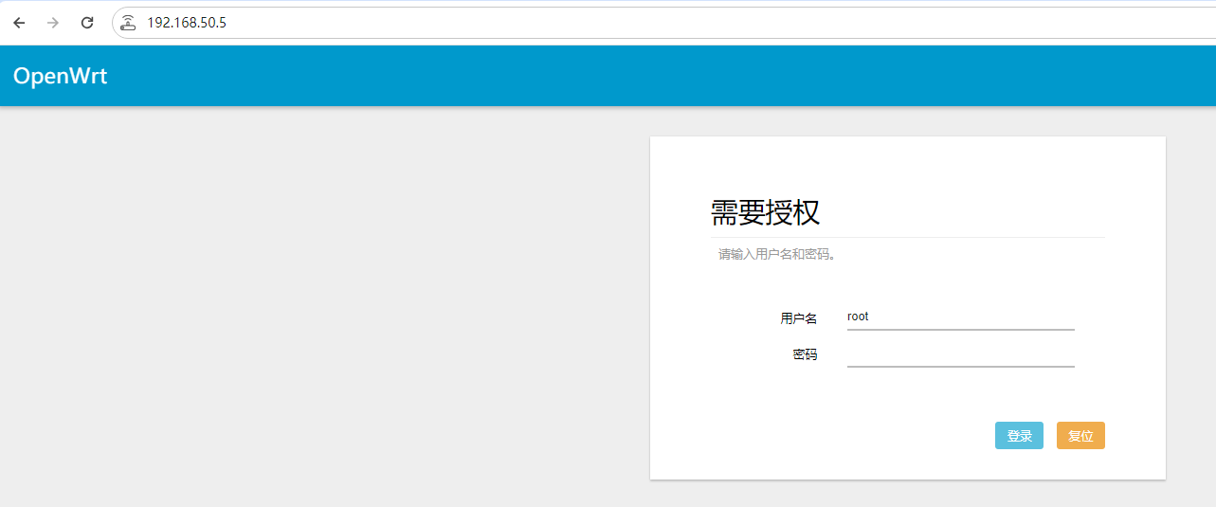Click the blue 登录 button
The image size is (1216, 507).
(1019, 436)
